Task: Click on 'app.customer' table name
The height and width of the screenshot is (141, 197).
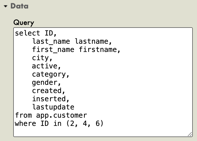Action: click(61, 115)
